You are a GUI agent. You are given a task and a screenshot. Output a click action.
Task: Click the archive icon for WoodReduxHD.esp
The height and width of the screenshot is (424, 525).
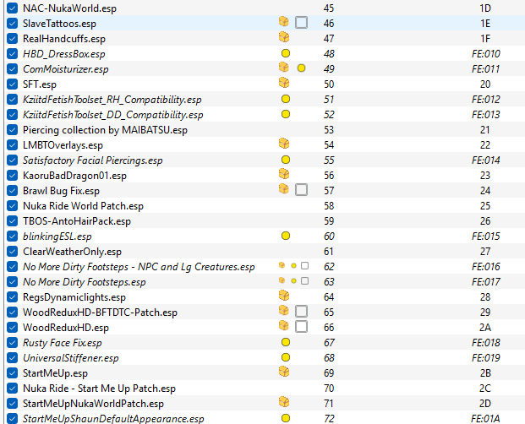click(x=284, y=326)
